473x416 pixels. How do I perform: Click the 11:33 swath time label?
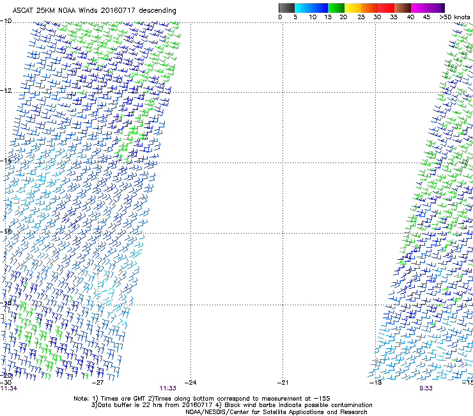pyautogui.click(x=167, y=388)
